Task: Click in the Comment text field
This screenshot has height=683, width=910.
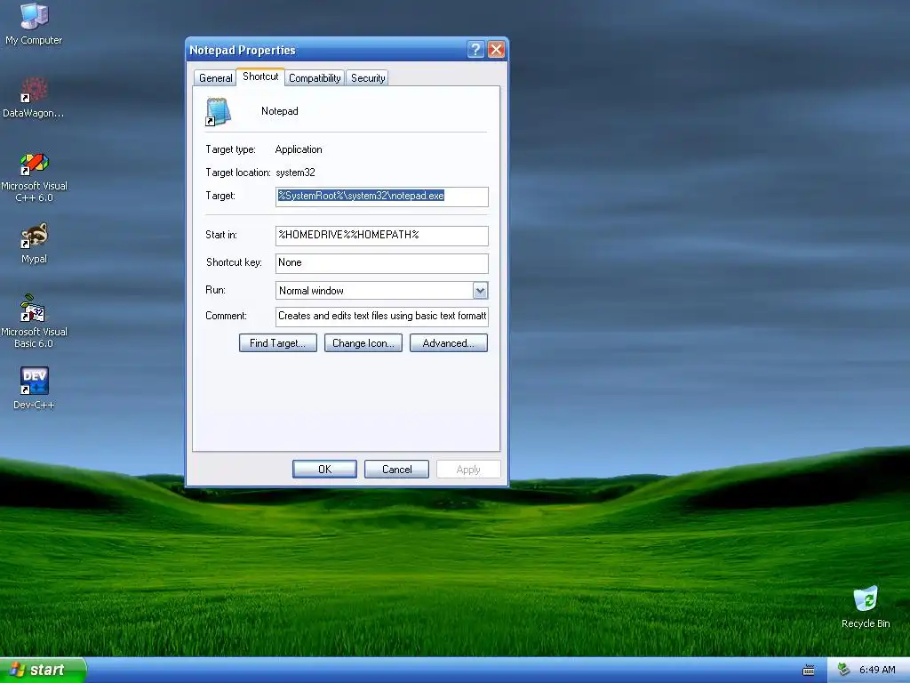Action: coord(382,317)
